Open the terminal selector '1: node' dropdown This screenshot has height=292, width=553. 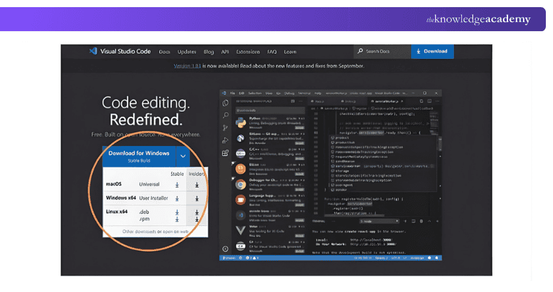(x=379, y=221)
